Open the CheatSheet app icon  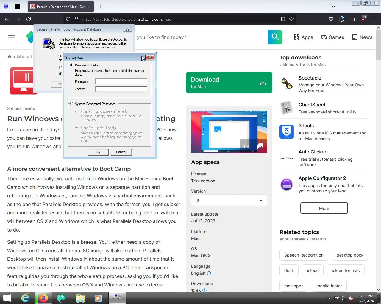coord(287,108)
